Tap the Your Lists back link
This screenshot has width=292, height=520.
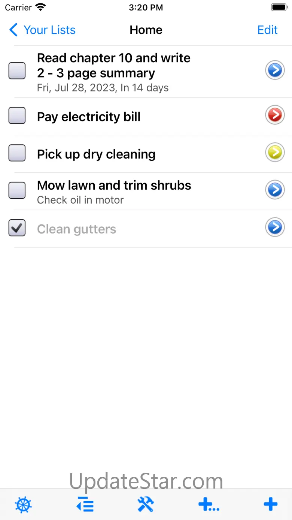49,30
